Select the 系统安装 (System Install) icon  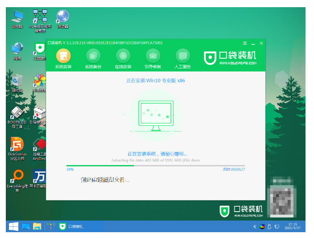pos(63,56)
